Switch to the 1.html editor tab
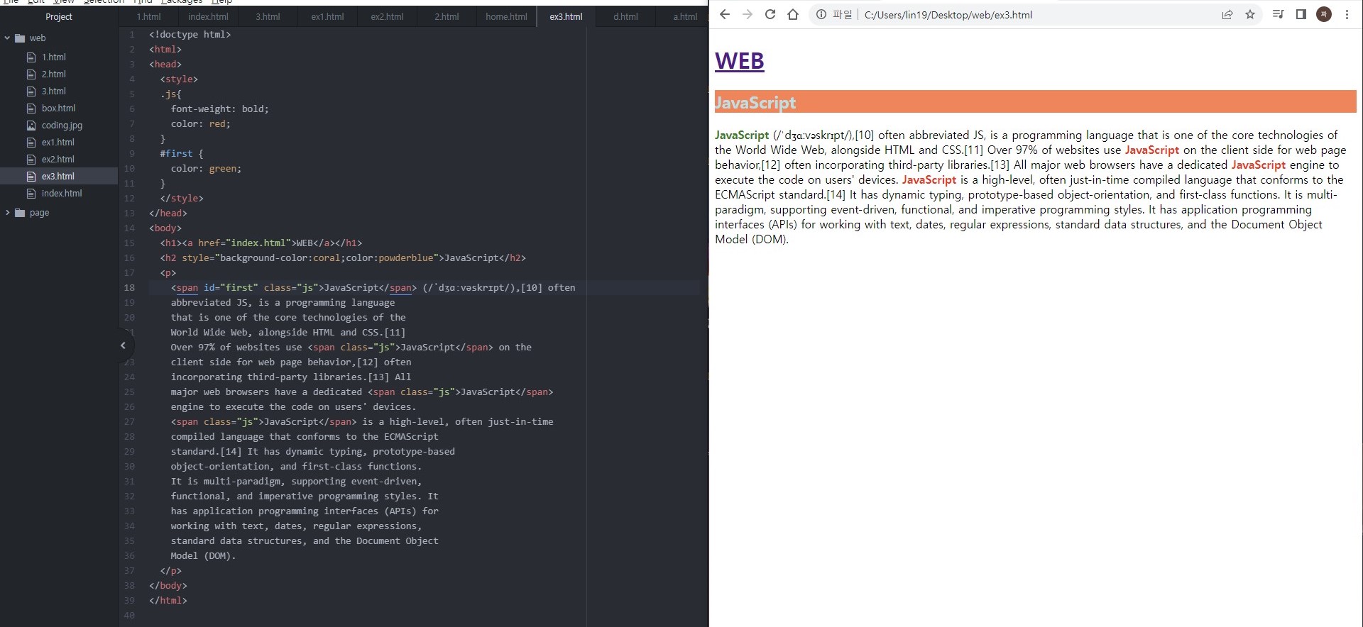The width and height of the screenshot is (1363, 627). click(148, 16)
